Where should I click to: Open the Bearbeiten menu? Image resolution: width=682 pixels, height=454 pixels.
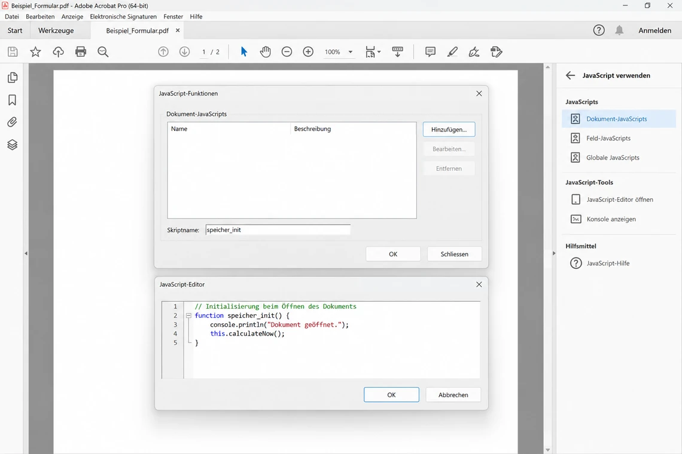coord(40,17)
